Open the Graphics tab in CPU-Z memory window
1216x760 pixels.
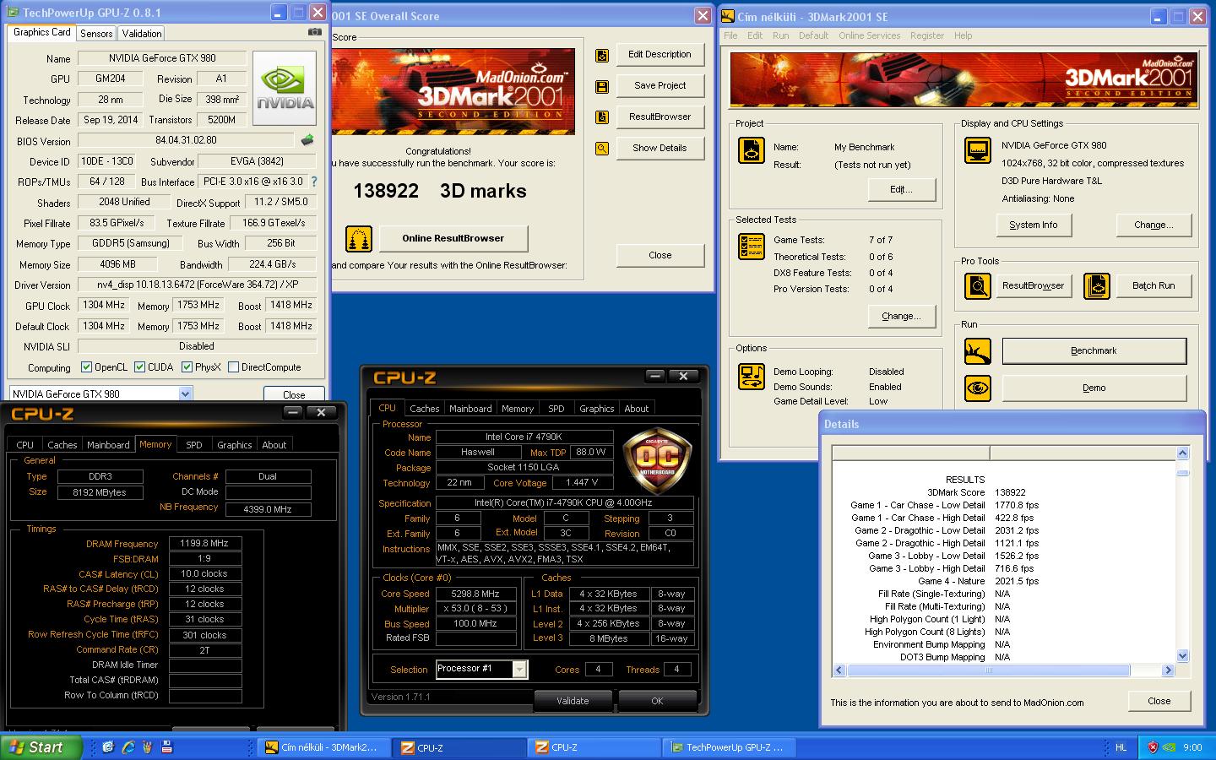tap(235, 445)
